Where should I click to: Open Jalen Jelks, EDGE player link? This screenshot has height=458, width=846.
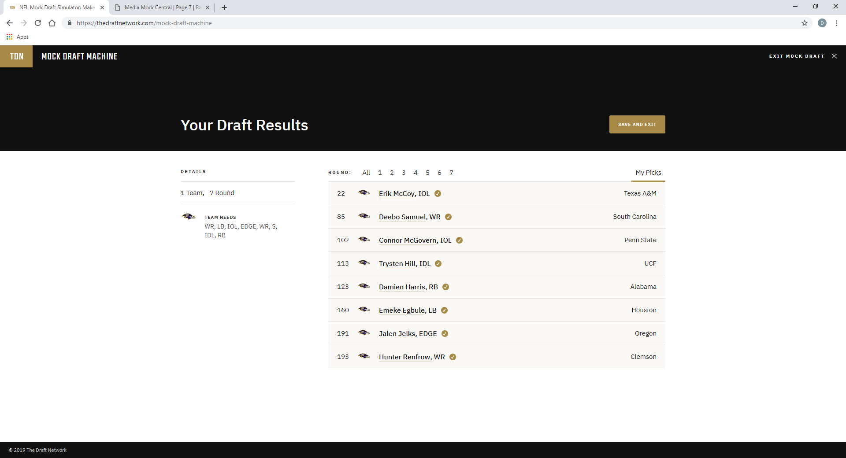point(408,333)
